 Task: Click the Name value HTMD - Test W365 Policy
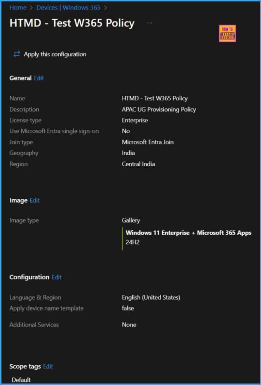point(155,99)
